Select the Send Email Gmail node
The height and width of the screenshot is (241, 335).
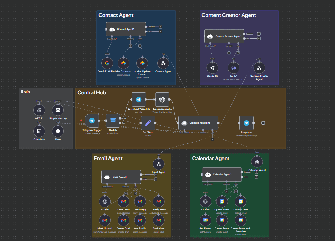(124, 201)
